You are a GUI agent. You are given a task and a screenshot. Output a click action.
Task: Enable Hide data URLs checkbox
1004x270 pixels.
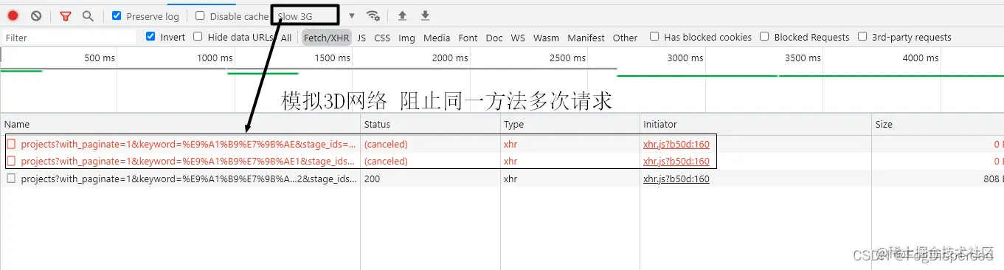[x=198, y=36]
